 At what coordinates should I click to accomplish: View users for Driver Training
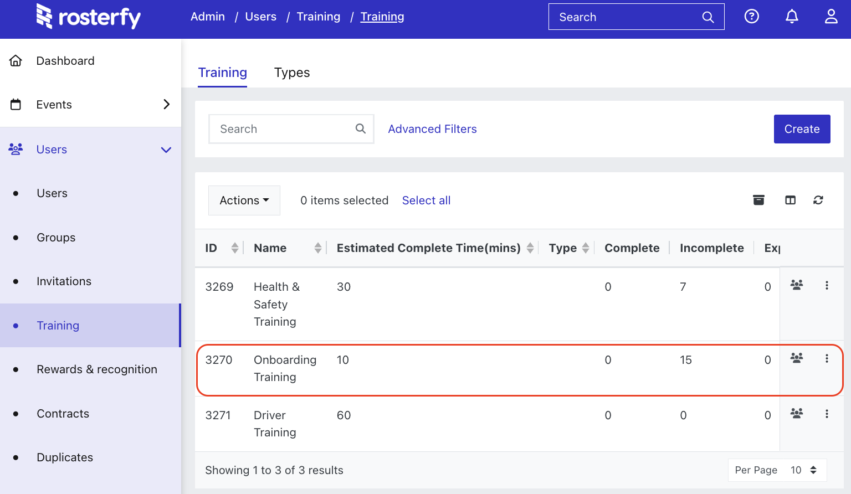coord(797,414)
